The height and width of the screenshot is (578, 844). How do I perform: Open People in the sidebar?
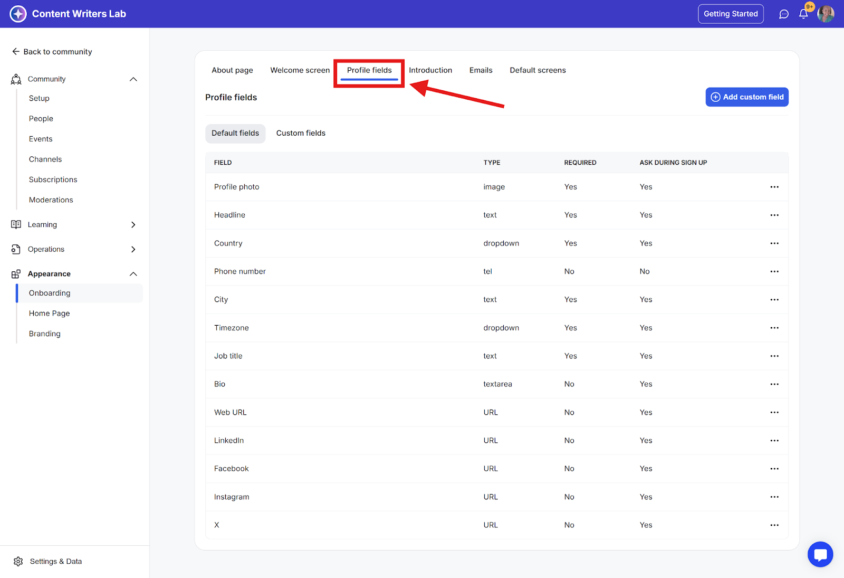click(41, 119)
